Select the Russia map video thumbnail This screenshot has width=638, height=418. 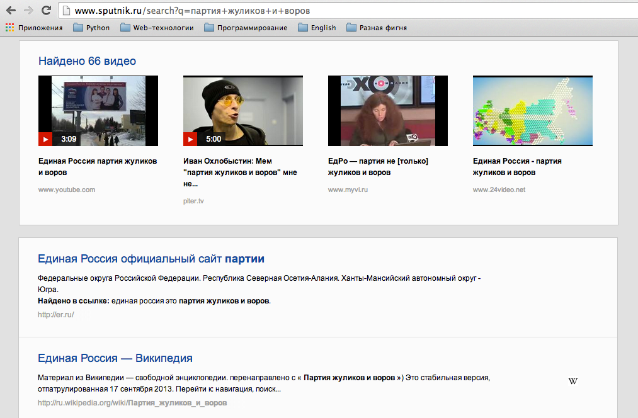coord(532,111)
